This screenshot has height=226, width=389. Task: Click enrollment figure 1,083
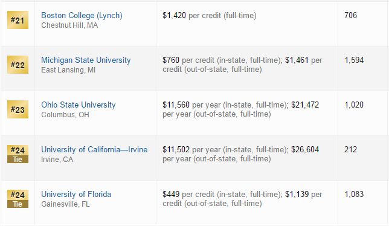354,194
